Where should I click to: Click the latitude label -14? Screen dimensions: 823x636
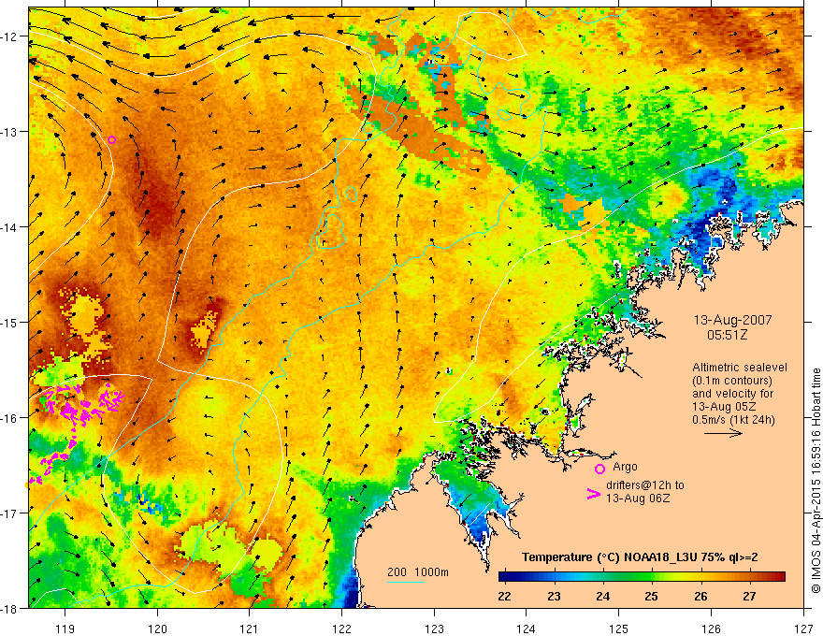click(x=9, y=227)
